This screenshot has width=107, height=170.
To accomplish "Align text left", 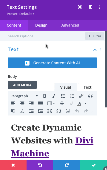I will [x=13, y=103].
